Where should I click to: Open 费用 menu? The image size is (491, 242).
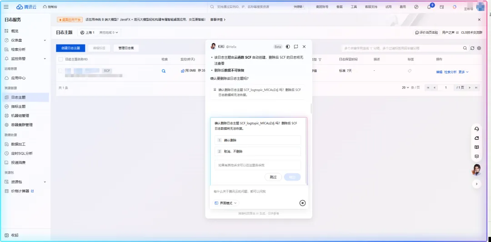[x=403, y=6]
